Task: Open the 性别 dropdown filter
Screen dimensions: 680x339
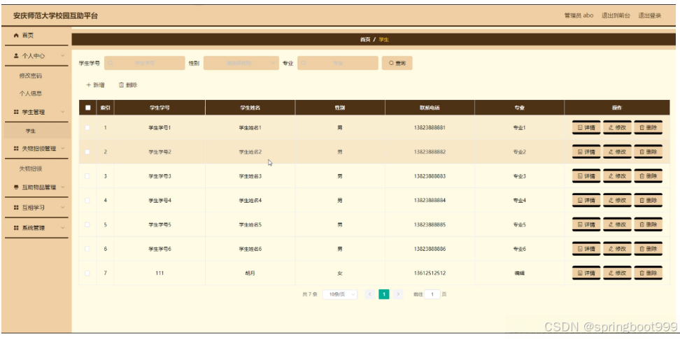Action: click(241, 64)
